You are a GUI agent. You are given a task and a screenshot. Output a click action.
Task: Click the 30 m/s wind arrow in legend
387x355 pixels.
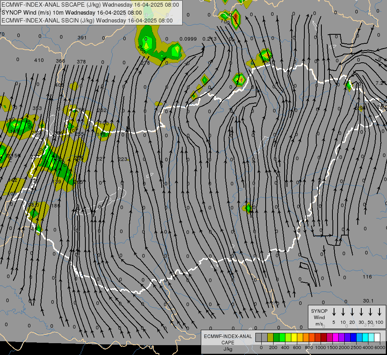[361, 312]
